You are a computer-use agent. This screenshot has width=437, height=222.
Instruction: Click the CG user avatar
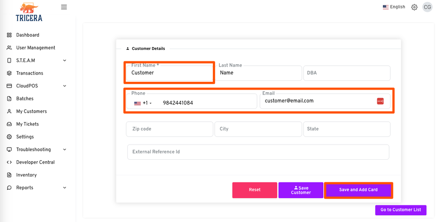427,7
